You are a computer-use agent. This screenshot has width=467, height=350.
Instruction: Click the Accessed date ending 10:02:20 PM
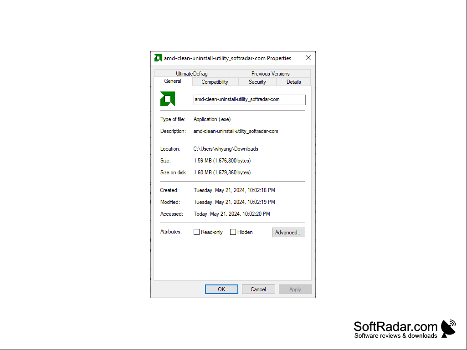[x=232, y=214]
